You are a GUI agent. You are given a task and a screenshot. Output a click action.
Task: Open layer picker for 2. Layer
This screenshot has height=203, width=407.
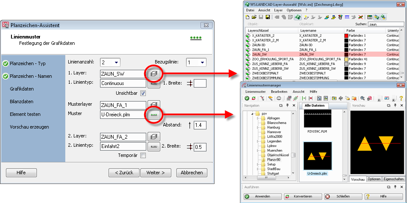(x=153, y=136)
